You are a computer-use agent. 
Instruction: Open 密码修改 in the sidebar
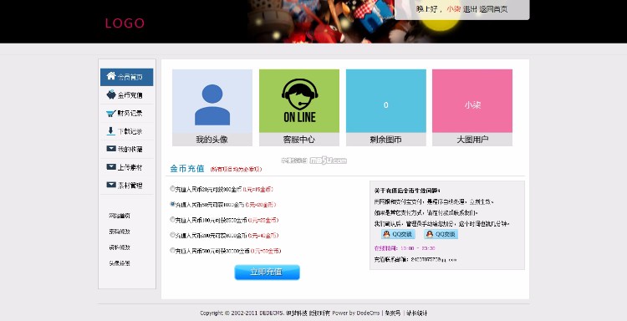tap(120, 232)
